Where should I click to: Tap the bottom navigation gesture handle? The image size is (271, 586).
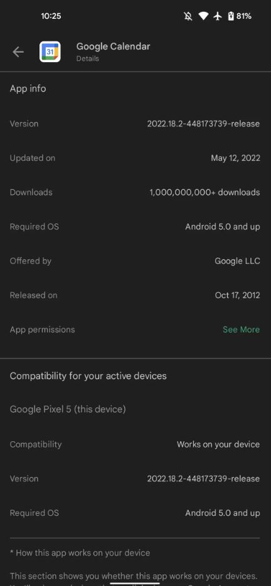(x=135, y=583)
